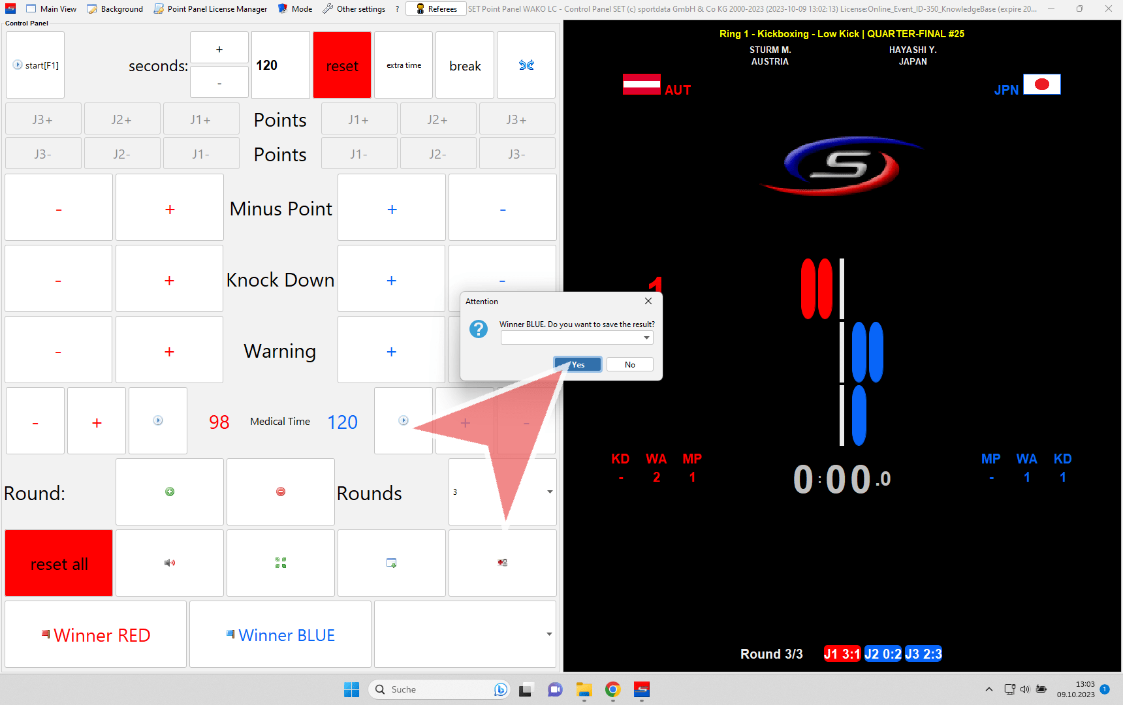The height and width of the screenshot is (705, 1123).
Task: Open the Point Panel License Manager menu
Action: coord(210,9)
